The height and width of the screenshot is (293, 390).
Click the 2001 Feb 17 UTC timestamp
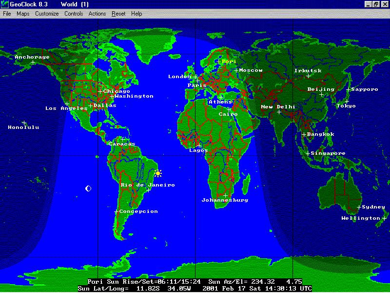click(x=257, y=289)
